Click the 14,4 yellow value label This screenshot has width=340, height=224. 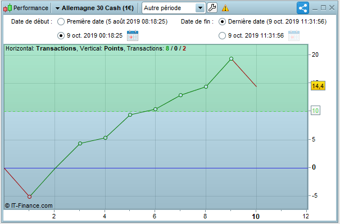318,86
